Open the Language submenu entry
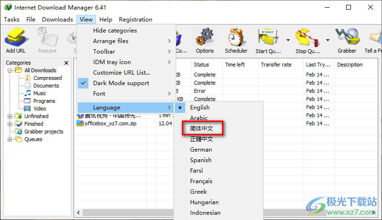This screenshot has height=220, width=382. [x=126, y=108]
